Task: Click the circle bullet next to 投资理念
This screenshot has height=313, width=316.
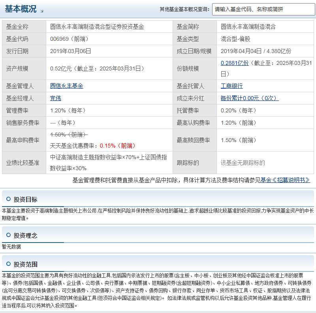Action: [8, 235]
